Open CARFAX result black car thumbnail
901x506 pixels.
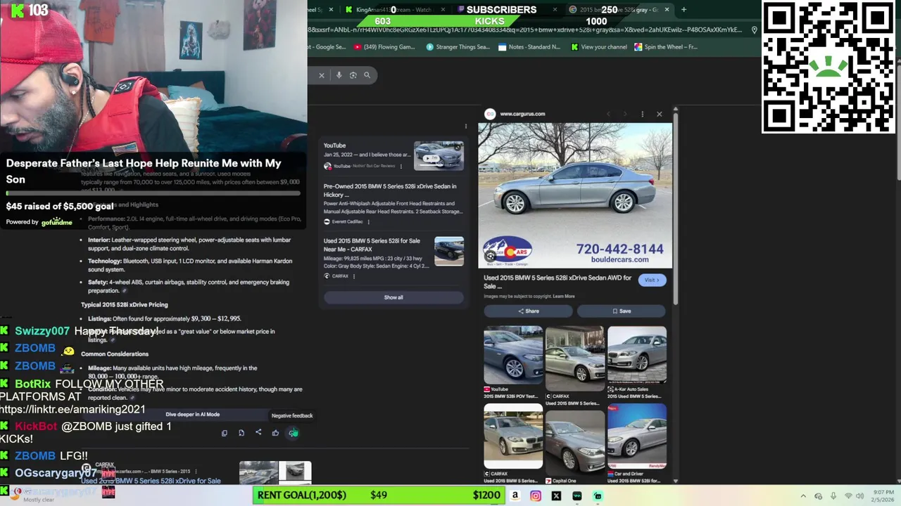click(x=449, y=252)
